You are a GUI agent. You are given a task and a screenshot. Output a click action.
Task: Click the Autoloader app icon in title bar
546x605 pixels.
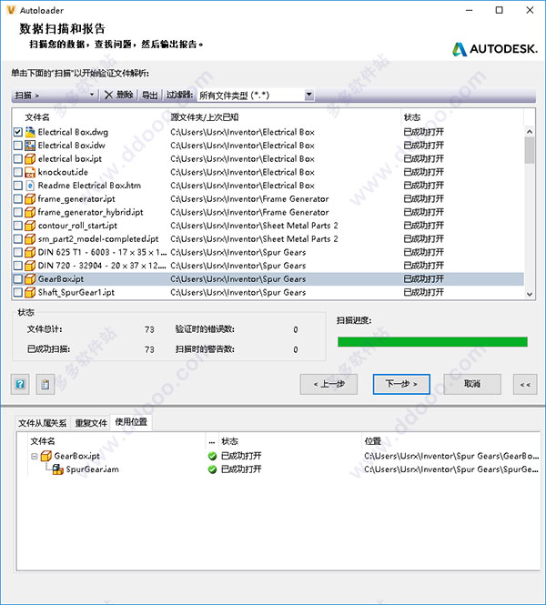click(x=11, y=10)
